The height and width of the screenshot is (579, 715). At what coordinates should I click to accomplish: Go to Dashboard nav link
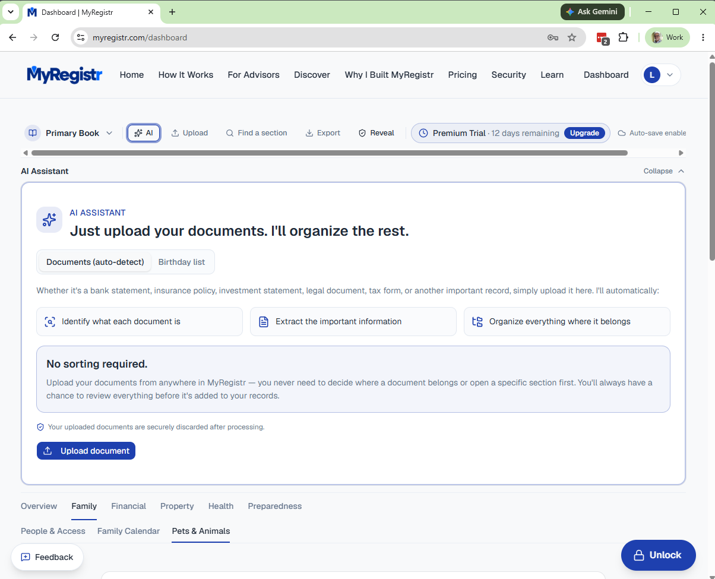pos(606,75)
